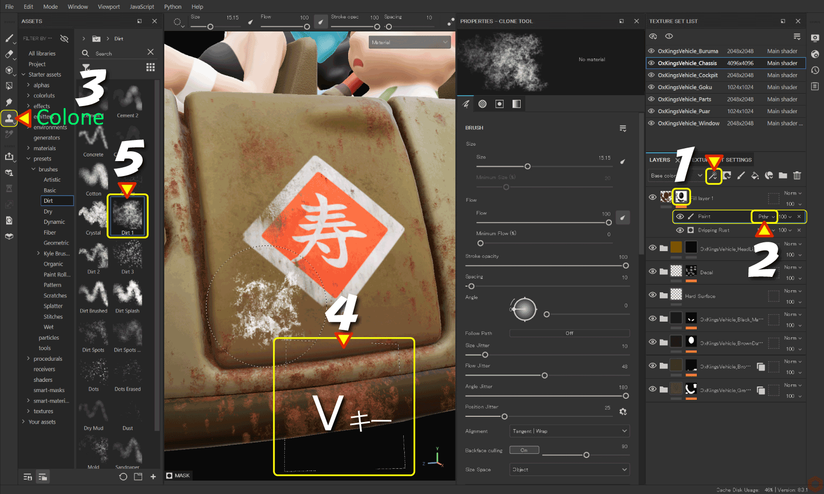Click the add mask icon in Layers toolbar
Viewport: 824px width, 494px height.
pyautogui.click(x=727, y=175)
